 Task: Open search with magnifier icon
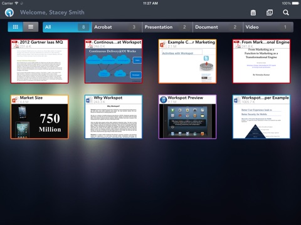[286, 12]
